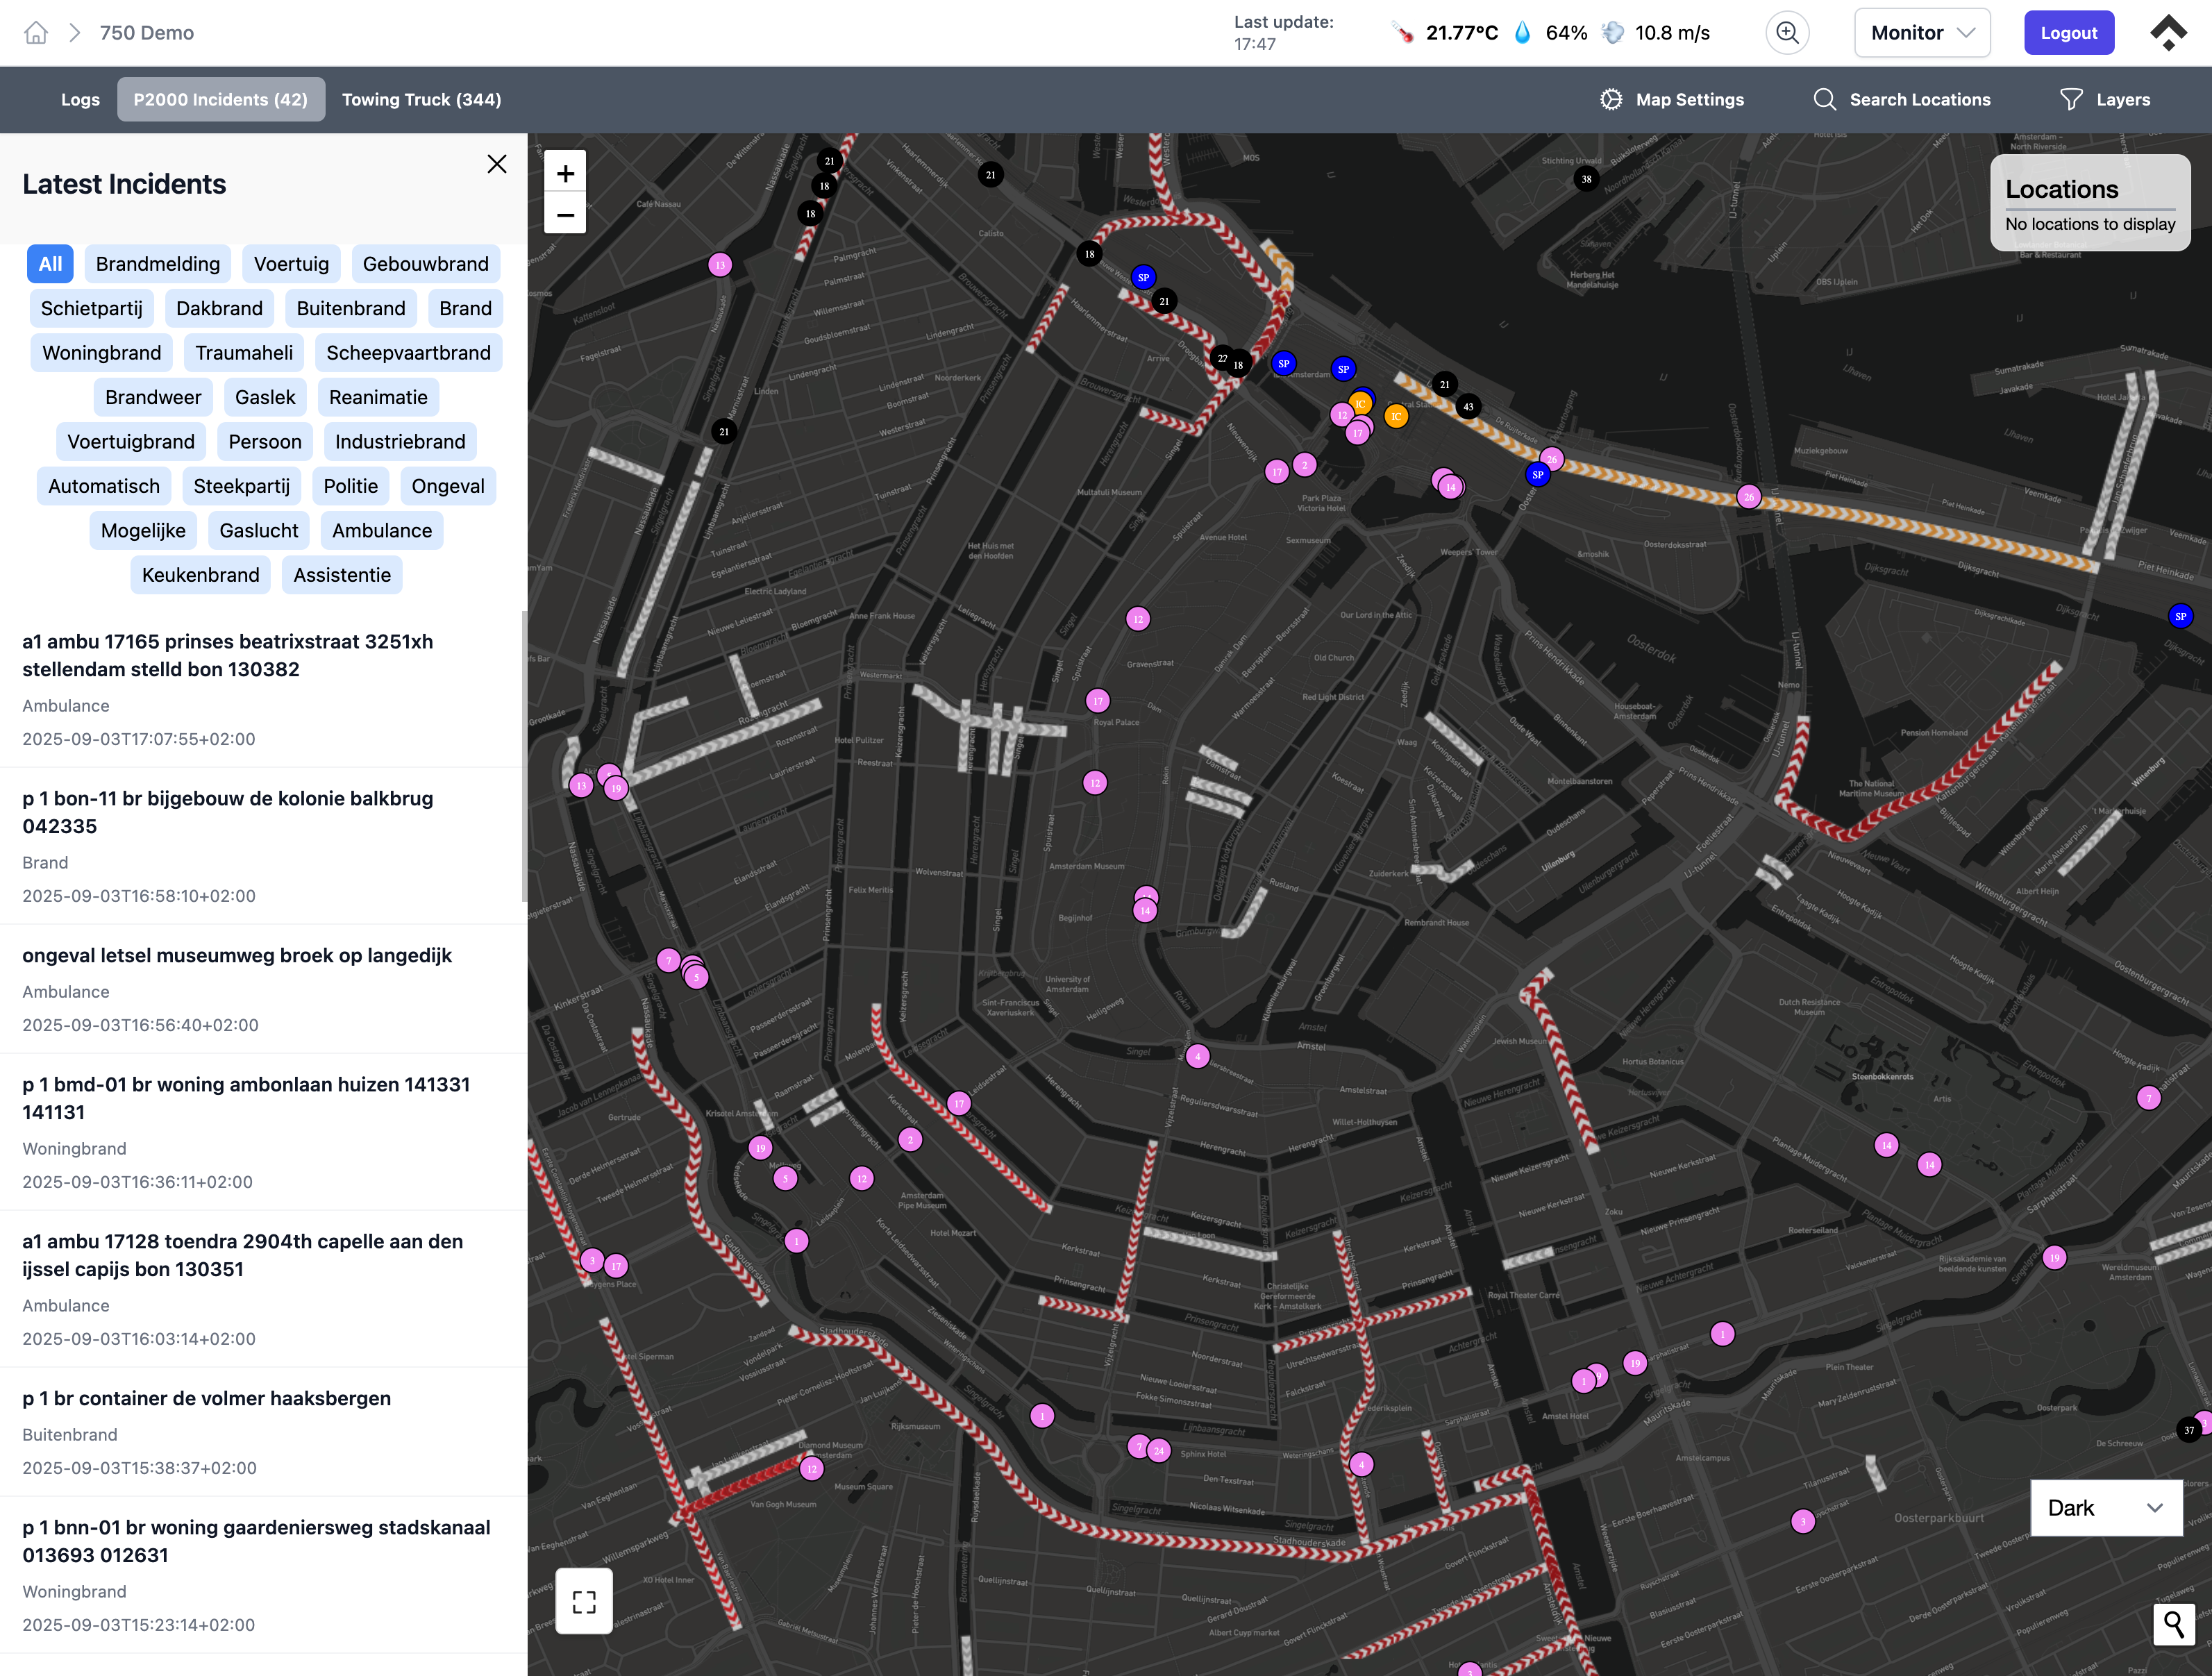This screenshot has height=1676, width=2212.
Task: Toggle the Woningbrand filter chip
Action: [101, 352]
